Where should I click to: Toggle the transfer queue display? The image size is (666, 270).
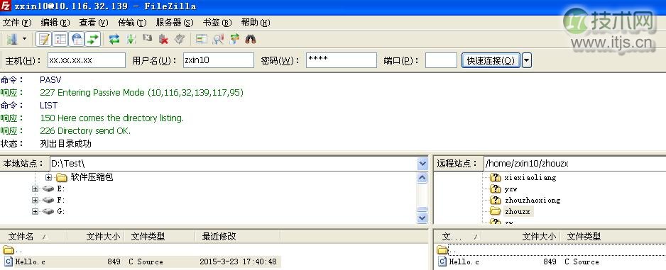tap(93, 40)
